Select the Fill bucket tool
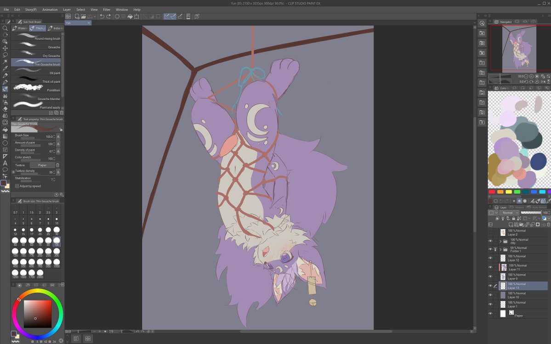The image size is (551, 344). coord(5,129)
